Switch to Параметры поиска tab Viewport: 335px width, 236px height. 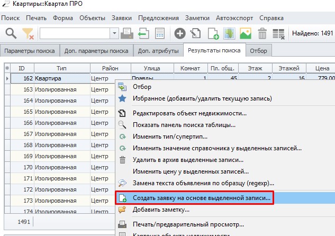click(30, 51)
